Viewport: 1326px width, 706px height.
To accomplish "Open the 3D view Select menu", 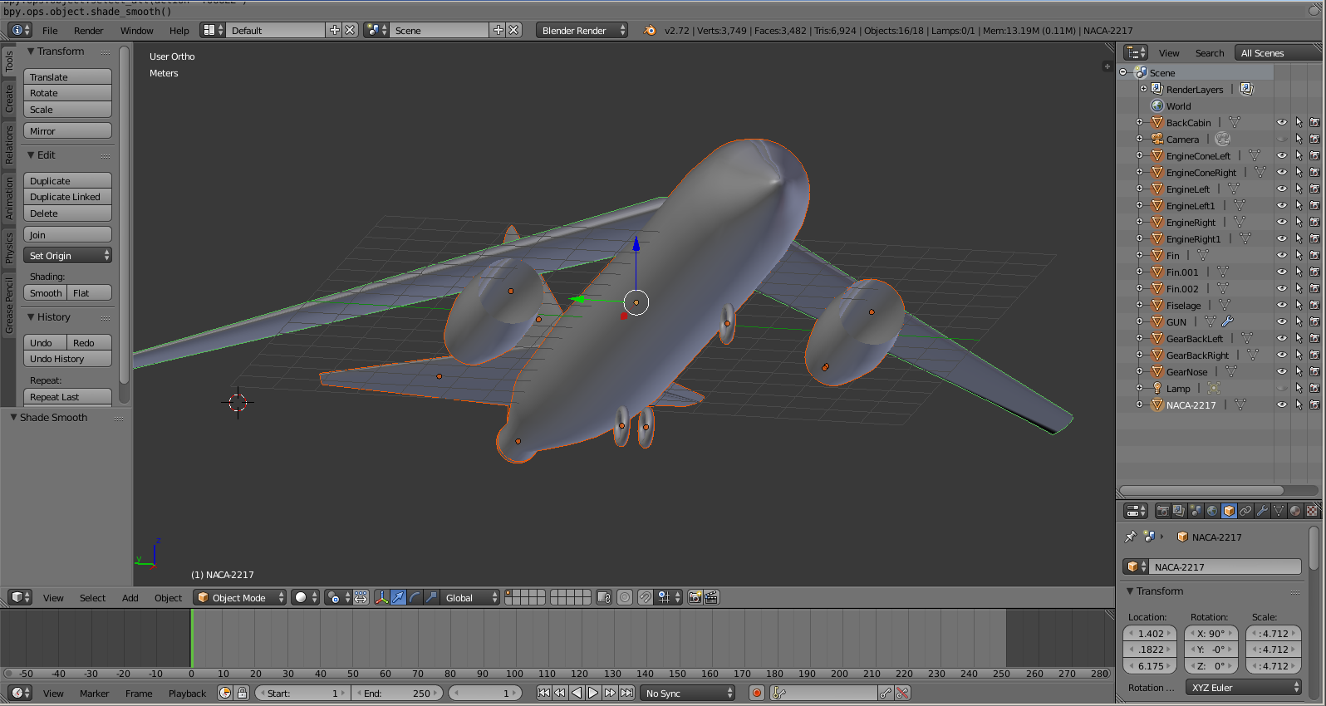I will [x=92, y=598].
